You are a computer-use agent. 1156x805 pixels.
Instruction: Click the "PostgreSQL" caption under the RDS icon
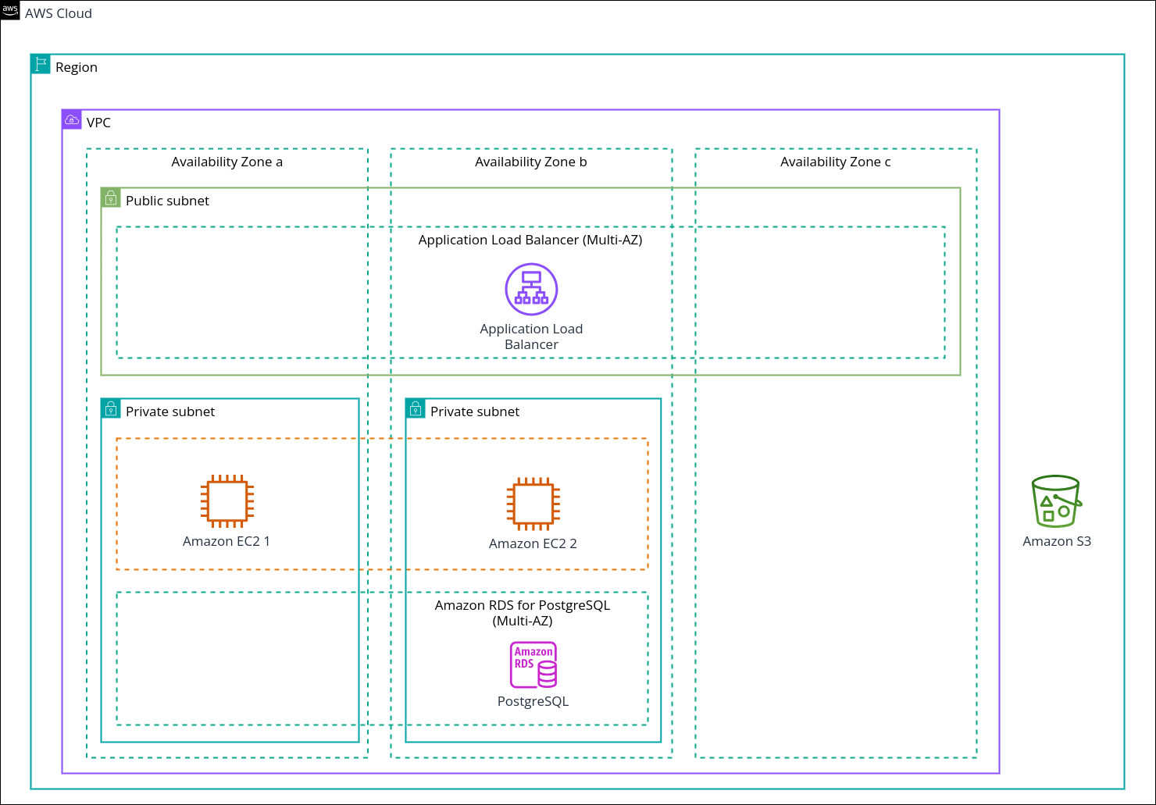point(533,701)
